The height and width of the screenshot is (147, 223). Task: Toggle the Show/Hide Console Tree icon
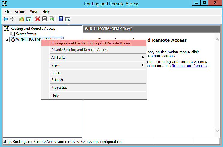point(29,19)
